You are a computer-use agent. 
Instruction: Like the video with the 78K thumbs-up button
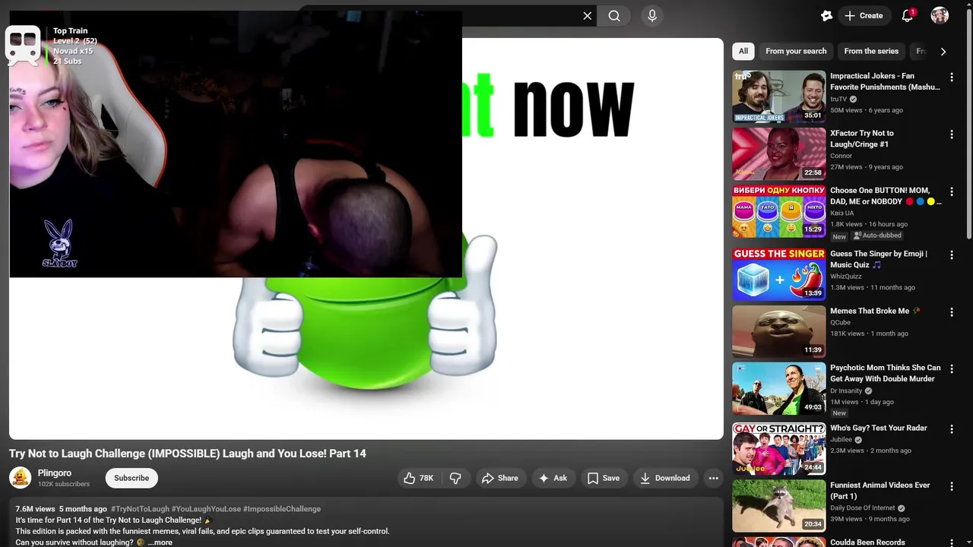[x=419, y=478]
